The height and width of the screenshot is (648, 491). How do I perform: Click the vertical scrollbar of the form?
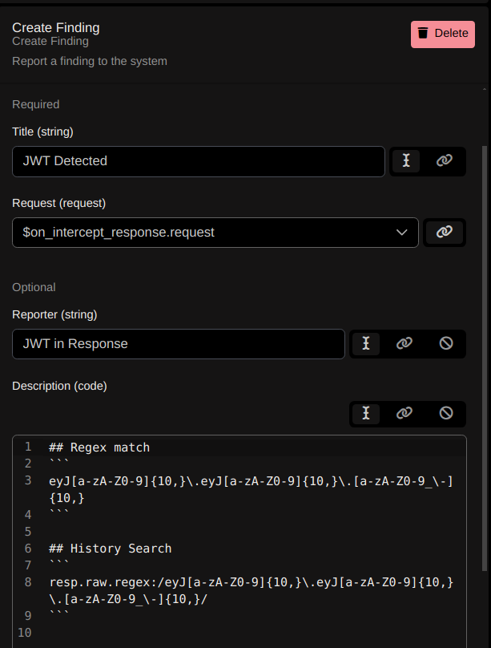[485, 358]
